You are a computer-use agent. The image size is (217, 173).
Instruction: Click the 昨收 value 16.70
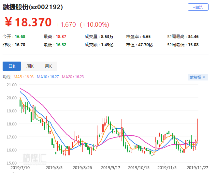[20, 45]
